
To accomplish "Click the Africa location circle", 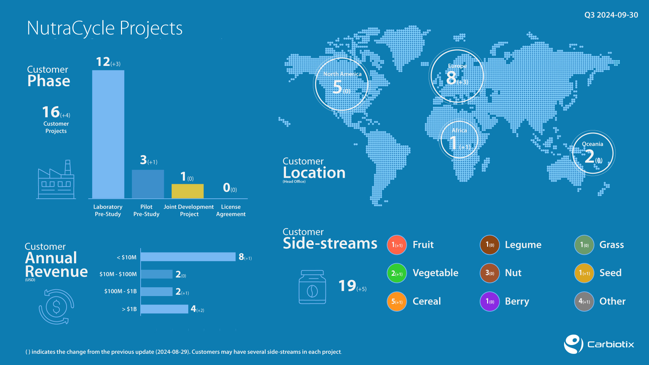I will (x=459, y=140).
